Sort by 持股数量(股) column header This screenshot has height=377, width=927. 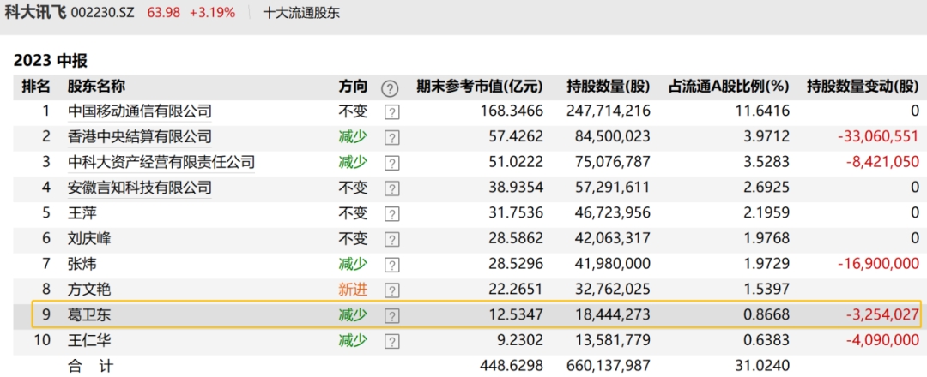608,87
